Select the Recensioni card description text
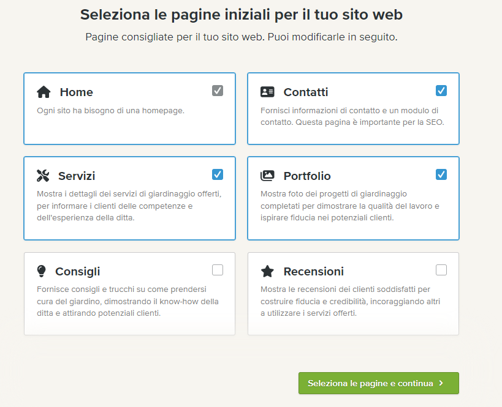Image resolution: width=502 pixels, height=407 pixels. coord(350,301)
